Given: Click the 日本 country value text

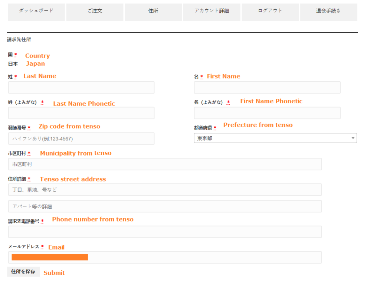Looking at the screenshot, I should coord(13,64).
